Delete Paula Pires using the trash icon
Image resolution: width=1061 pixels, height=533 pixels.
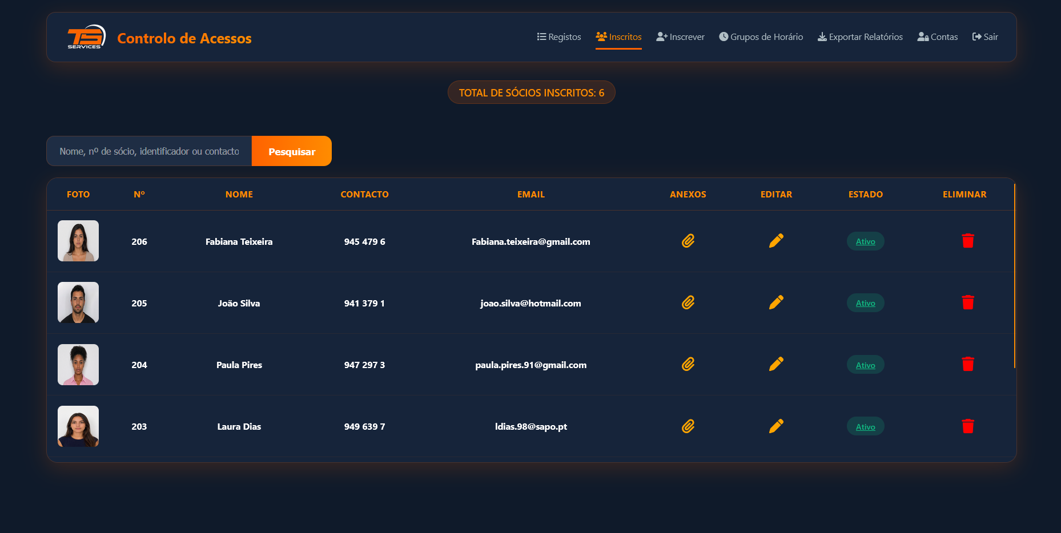click(968, 364)
